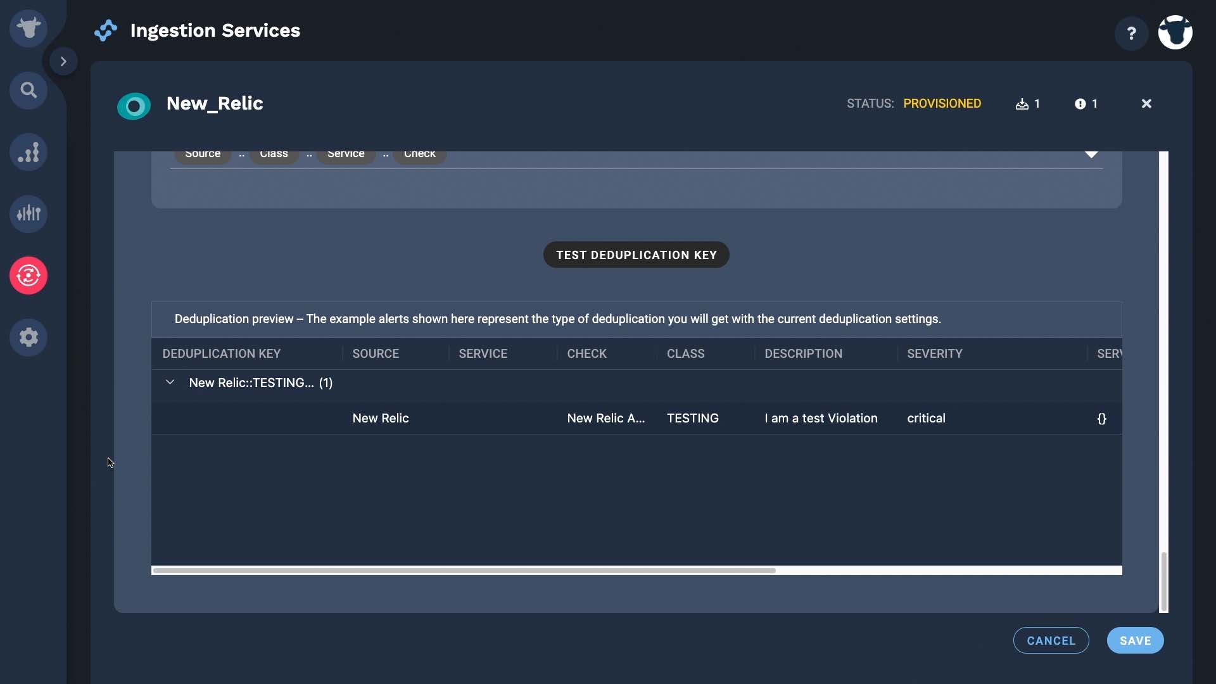Click the horizontal table scrollbar

click(x=464, y=571)
